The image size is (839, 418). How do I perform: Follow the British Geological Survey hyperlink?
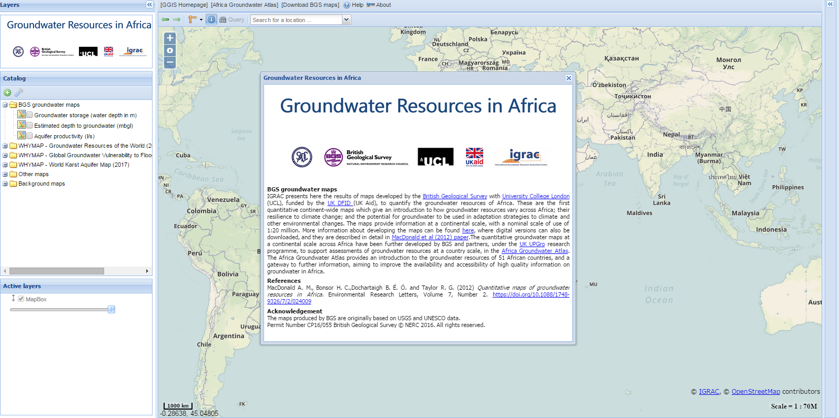click(454, 196)
